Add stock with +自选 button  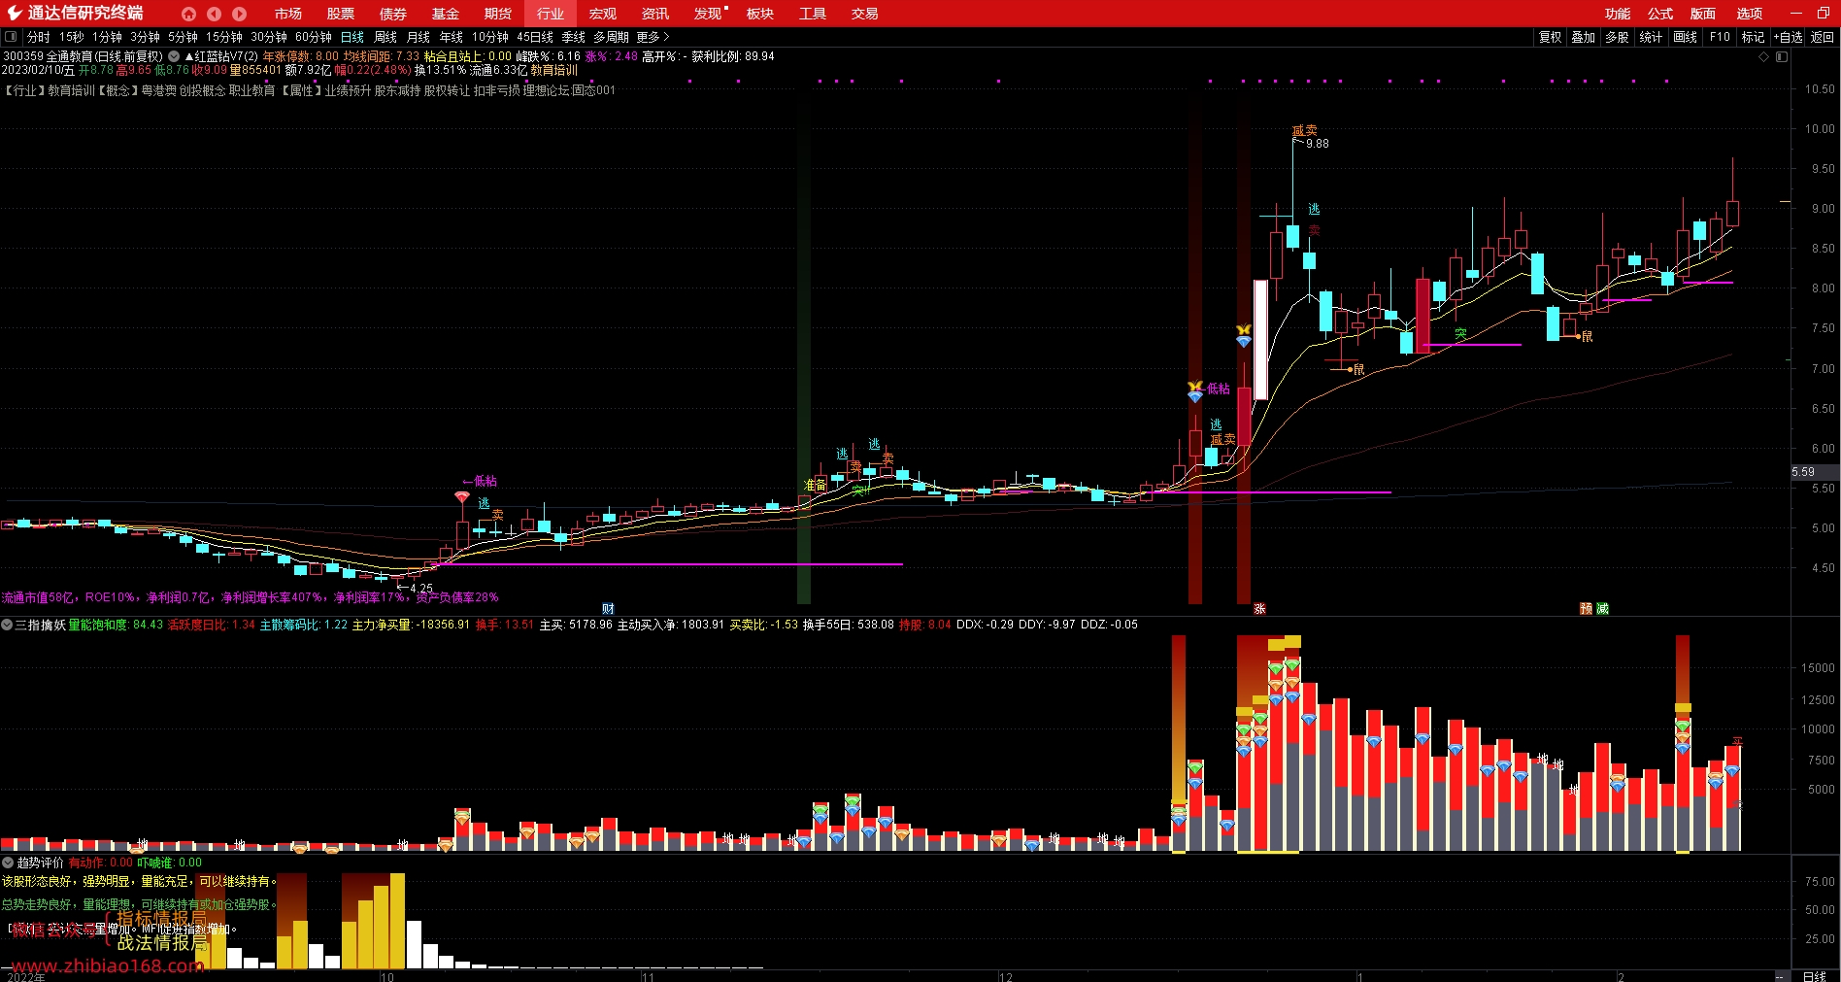pos(1789,37)
